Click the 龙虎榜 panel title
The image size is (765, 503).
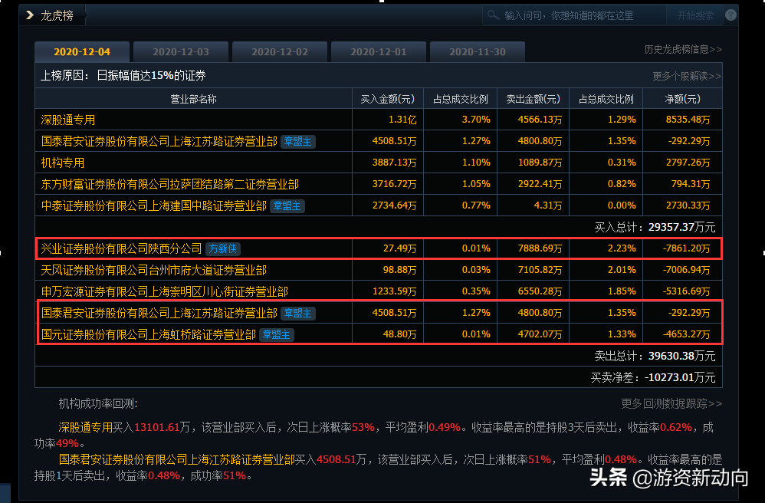pos(57,15)
